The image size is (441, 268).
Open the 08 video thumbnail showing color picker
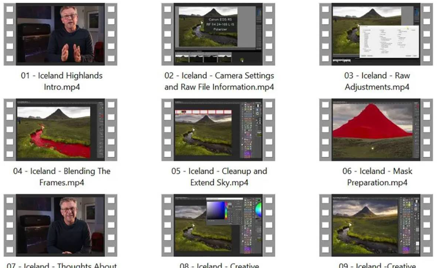point(218,225)
